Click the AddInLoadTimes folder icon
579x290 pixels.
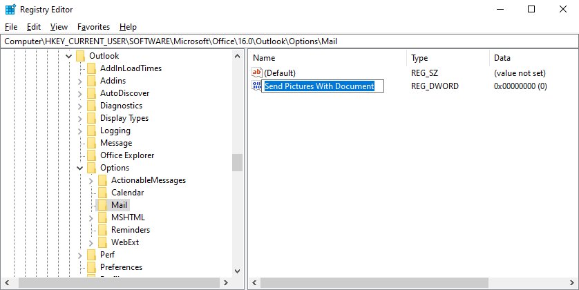[x=91, y=68]
